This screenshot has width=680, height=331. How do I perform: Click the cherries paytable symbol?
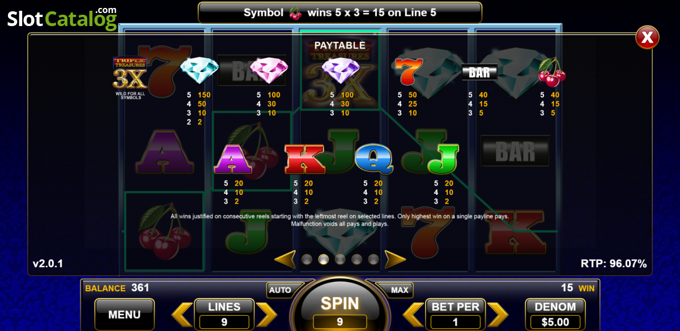click(551, 71)
